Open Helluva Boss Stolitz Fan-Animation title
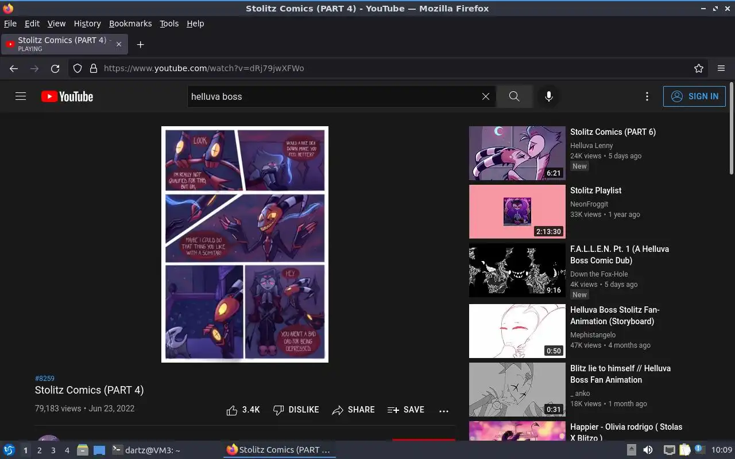This screenshot has width=735, height=459. click(615, 316)
